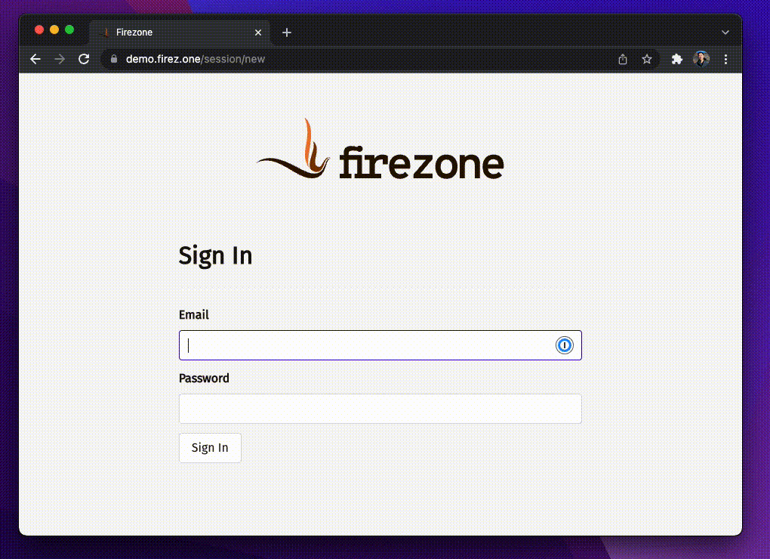Open a new tab with plus button
770x559 pixels.
pyautogui.click(x=287, y=32)
